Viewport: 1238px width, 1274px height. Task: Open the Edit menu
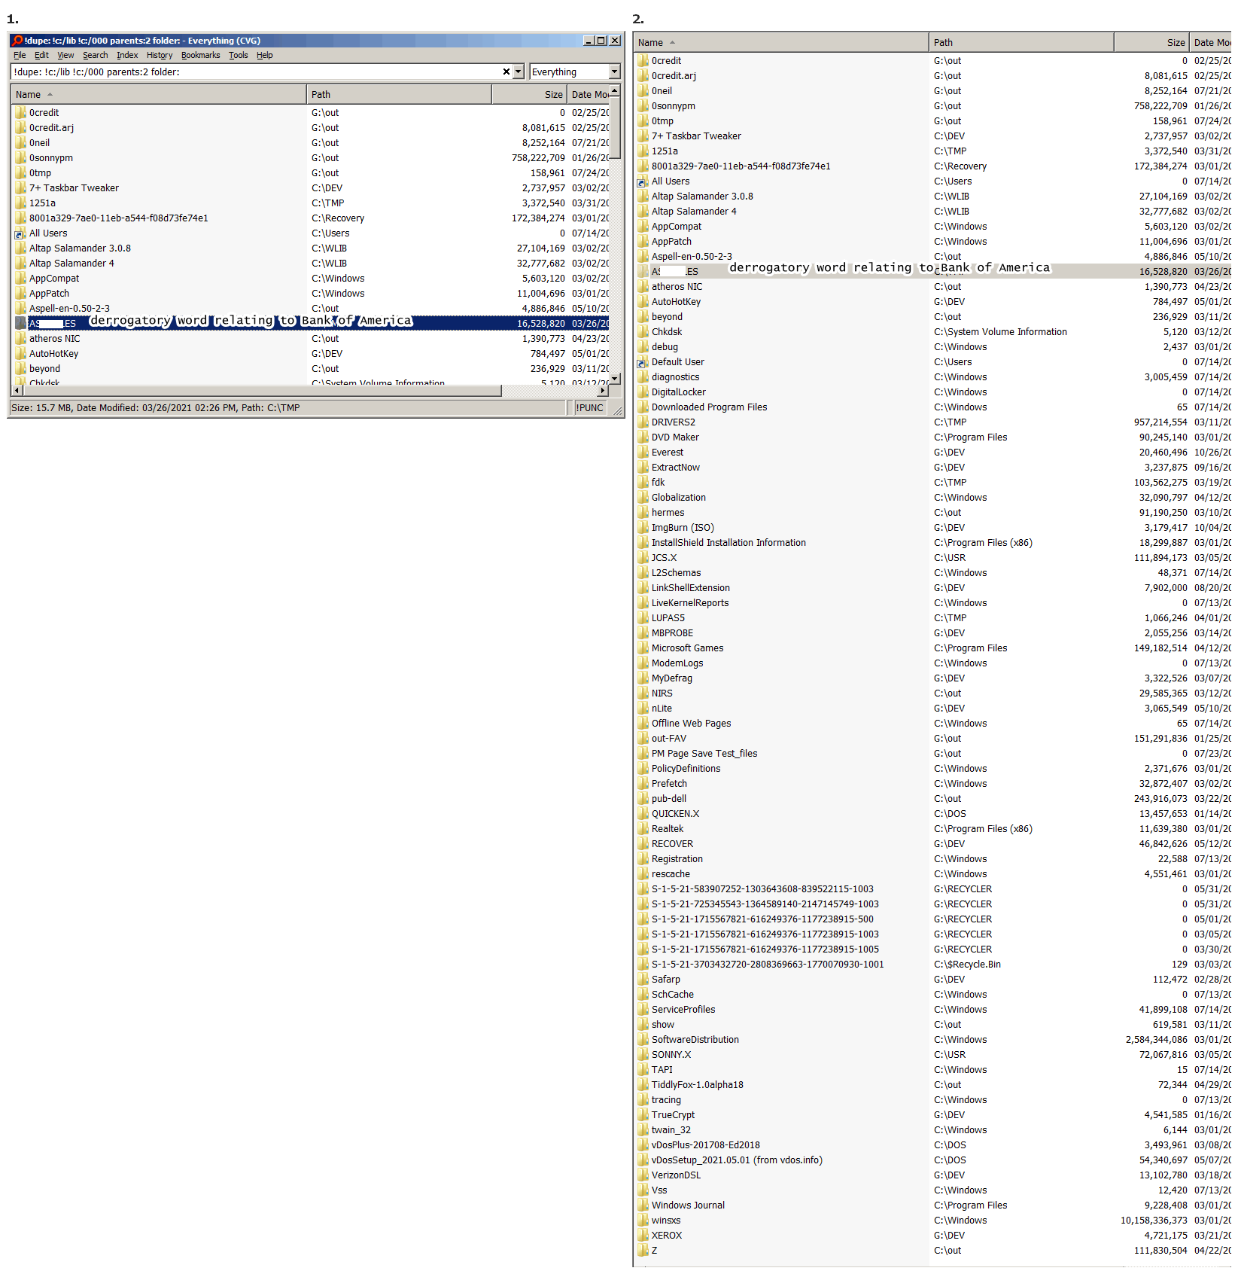(41, 55)
